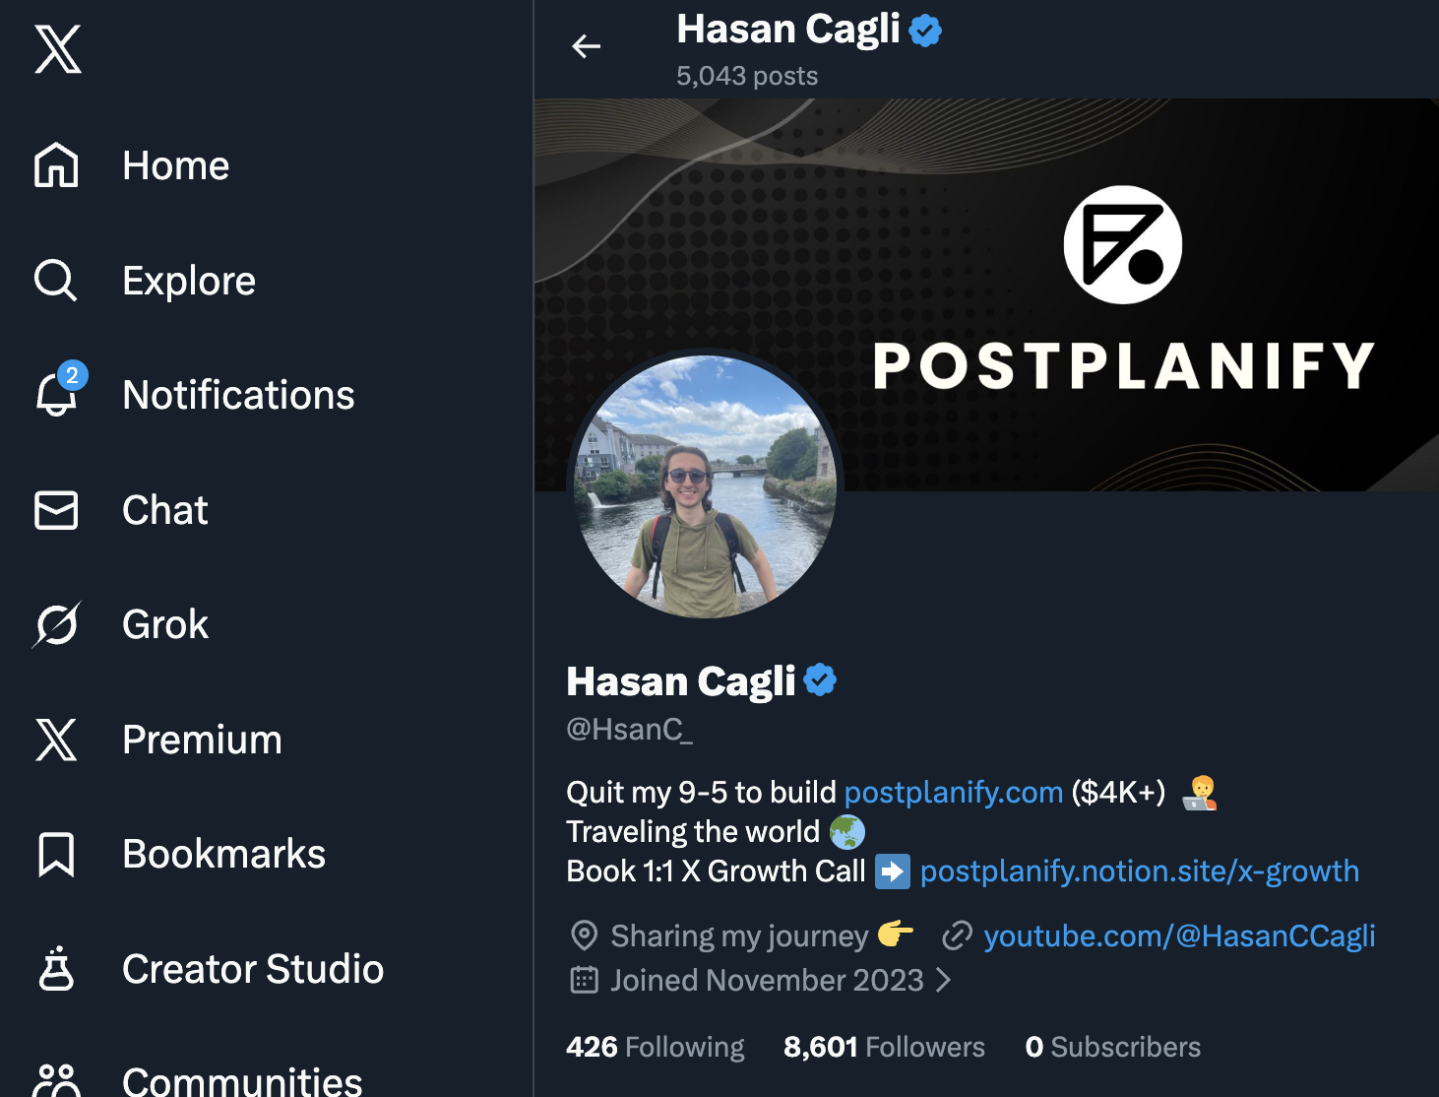Select the Home house icon
This screenshot has width=1439, height=1097.
pos(56,165)
